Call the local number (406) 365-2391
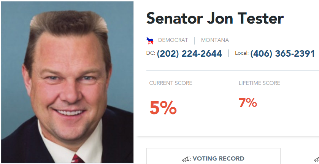The width and height of the screenshot is (319, 164). [282, 54]
